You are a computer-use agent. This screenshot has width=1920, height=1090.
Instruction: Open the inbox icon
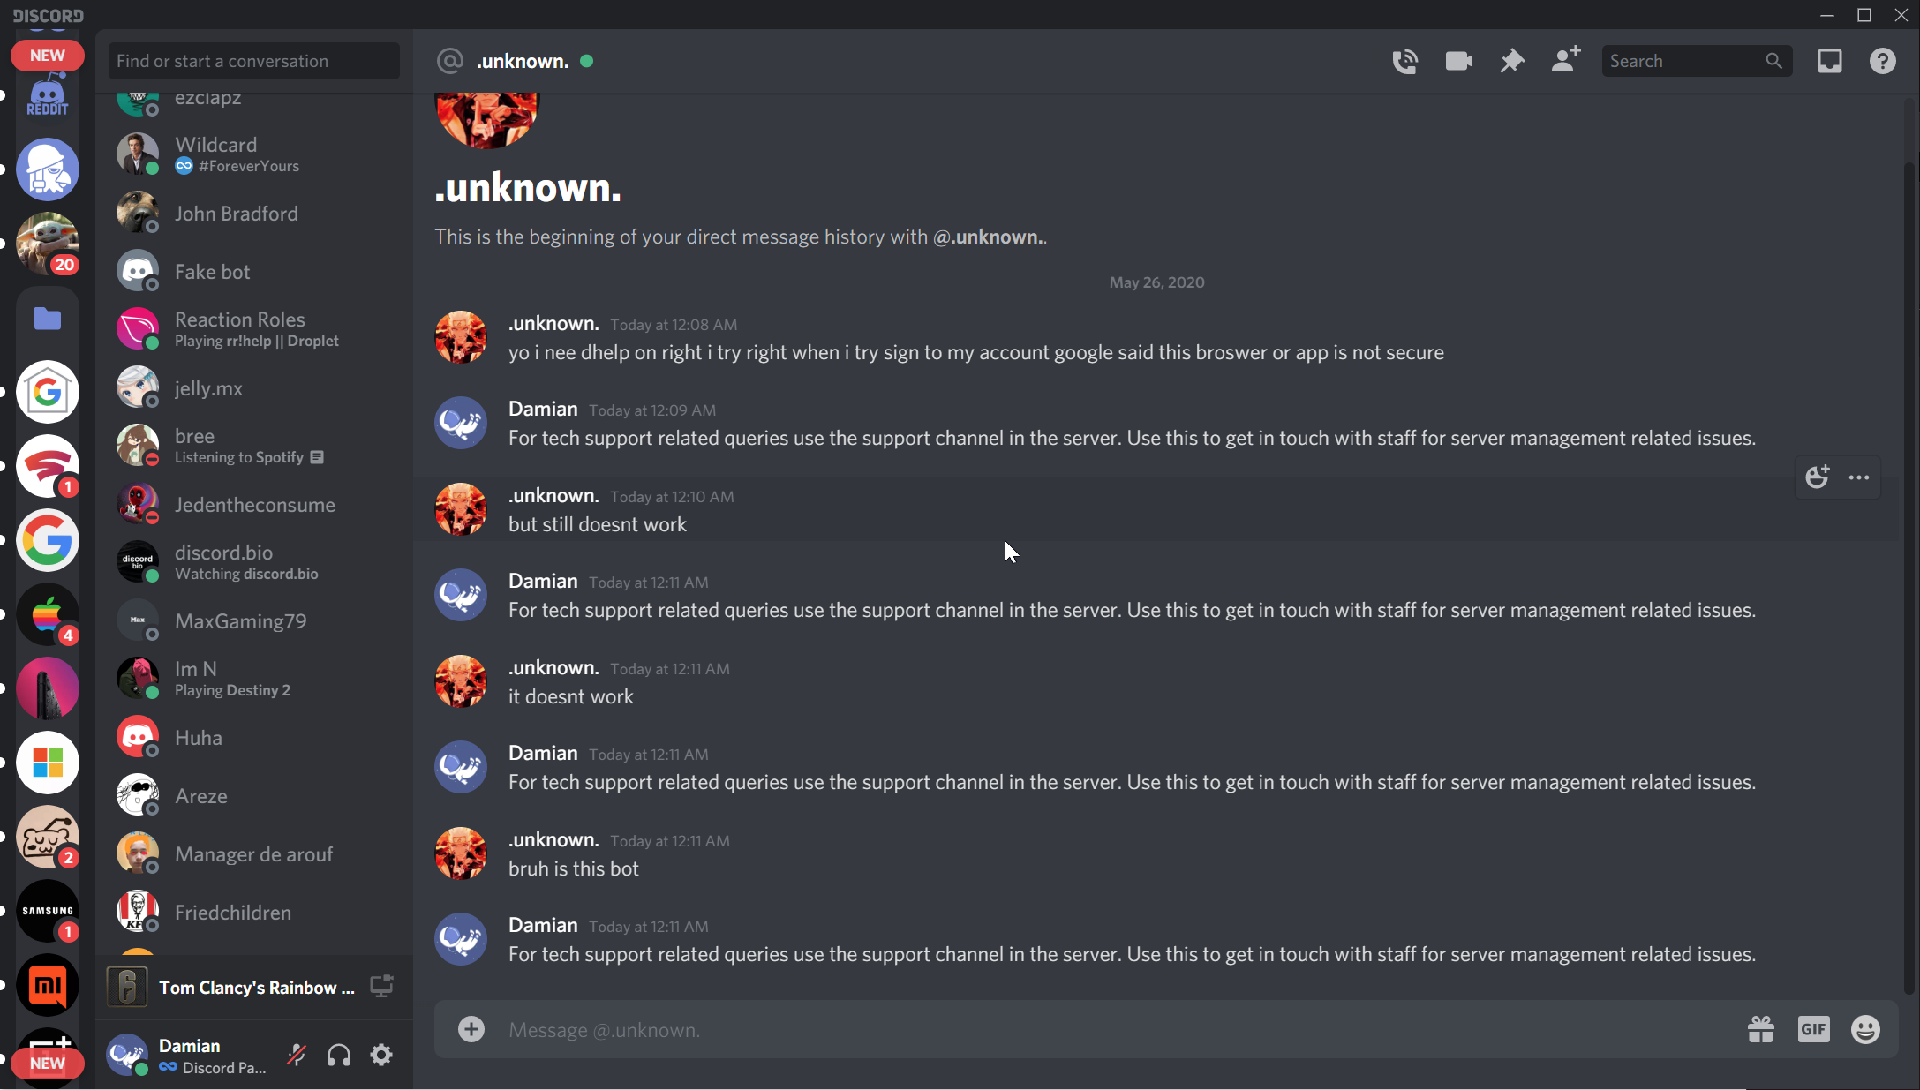(x=1829, y=61)
